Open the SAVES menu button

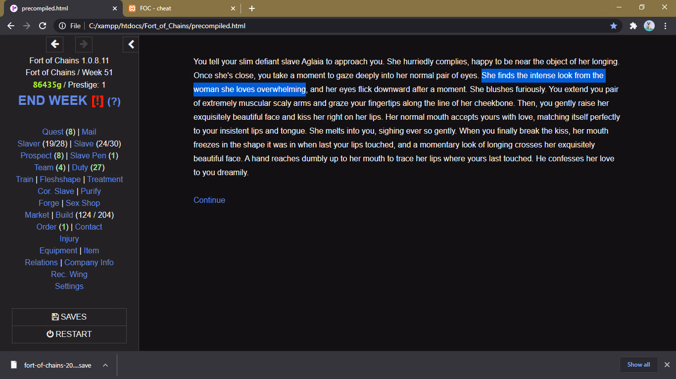(x=69, y=317)
